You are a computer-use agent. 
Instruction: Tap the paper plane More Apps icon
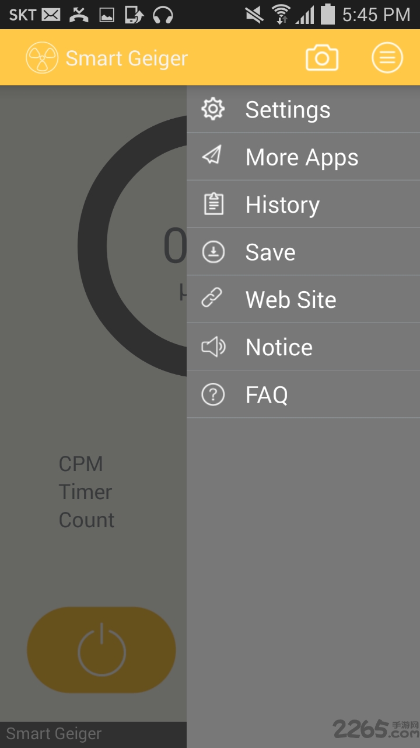pyautogui.click(x=213, y=157)
